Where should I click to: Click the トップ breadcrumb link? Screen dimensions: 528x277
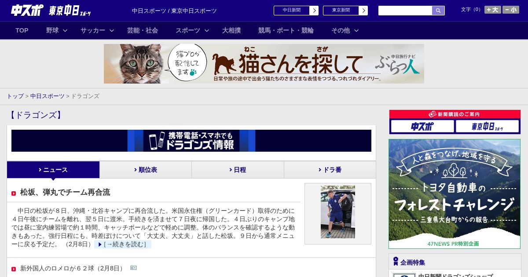(15, 96)
